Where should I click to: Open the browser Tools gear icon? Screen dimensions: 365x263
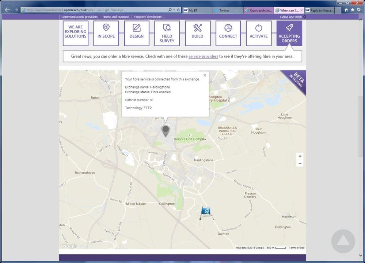coord(359,10)
